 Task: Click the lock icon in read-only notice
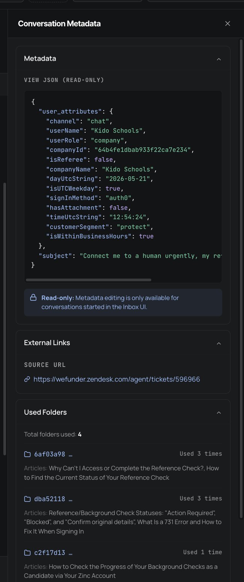(x=33, y=298)
